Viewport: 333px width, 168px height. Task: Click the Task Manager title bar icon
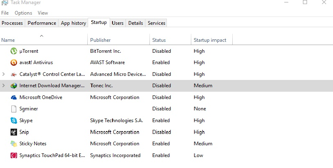tap(5, 2)
